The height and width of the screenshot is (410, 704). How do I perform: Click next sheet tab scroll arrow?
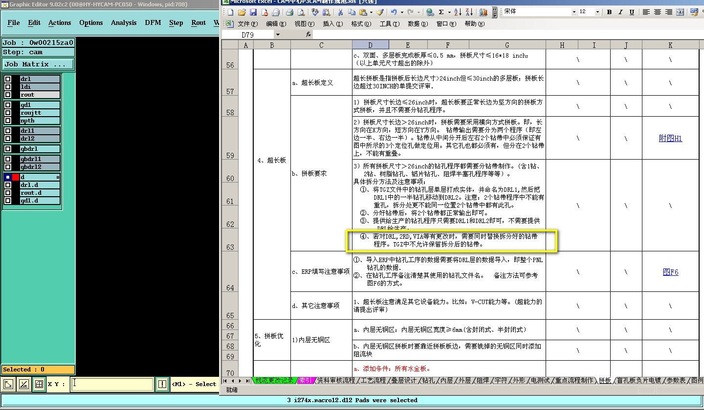click(x=240, y=380)
